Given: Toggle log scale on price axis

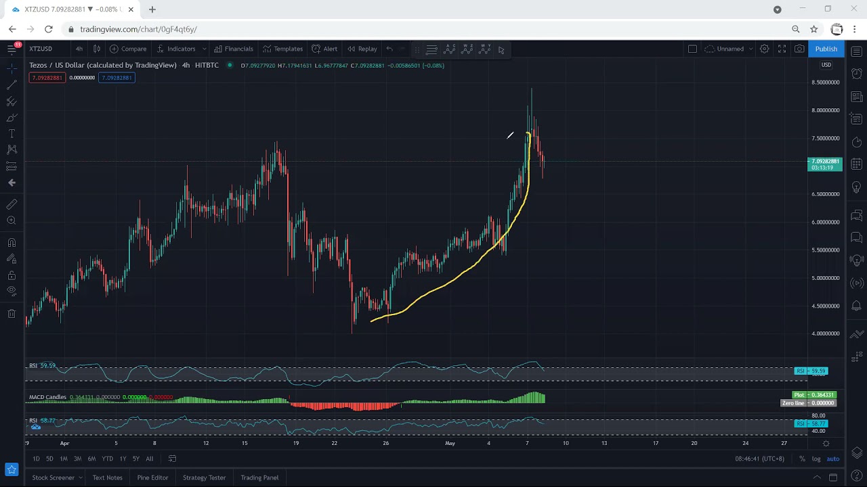Looking at the screenshot, I should pos(816,459).
